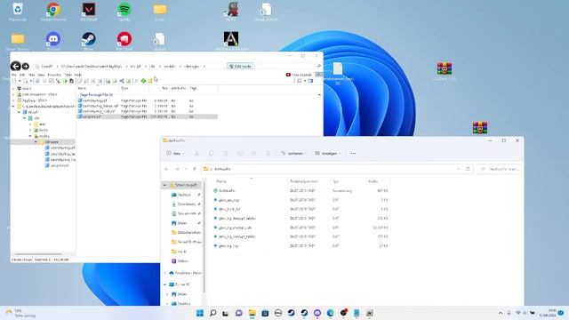Viewport: 569px width, 320px height.
Task: Collapse the Dieser PC node in Explorer's sidebar
Action: click(x=164, y=284)
